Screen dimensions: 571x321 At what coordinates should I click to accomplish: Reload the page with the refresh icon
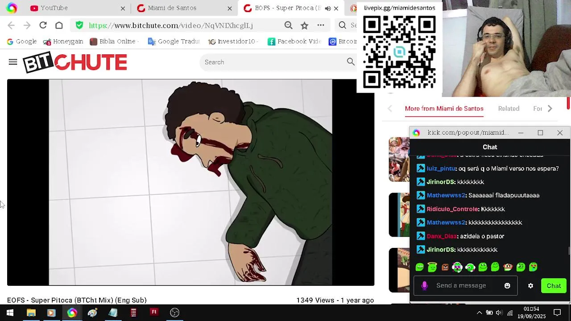[x=43, y=25]
